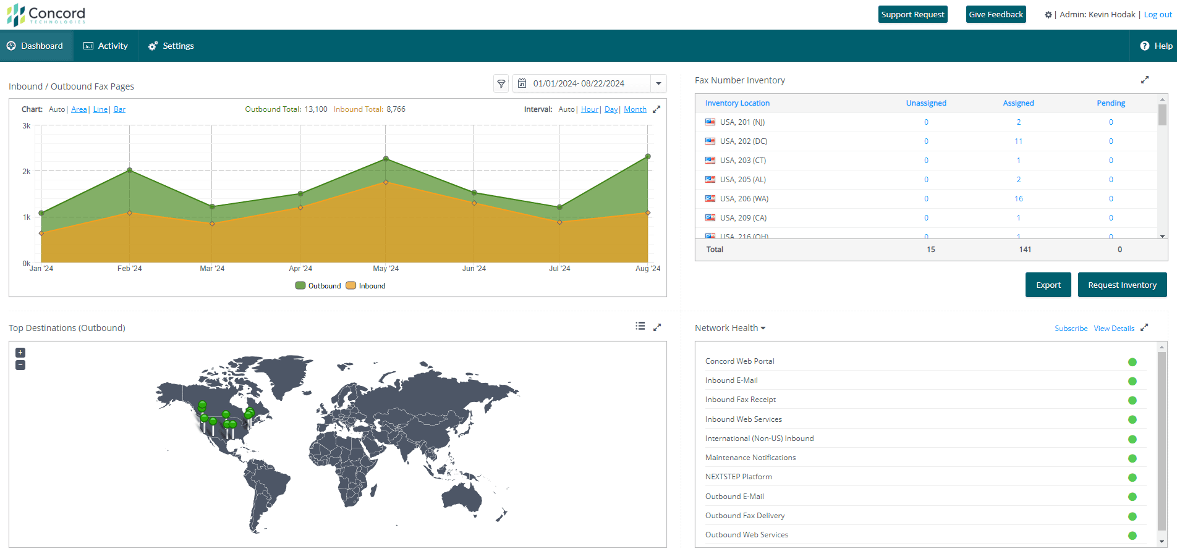This screenshot has height=554, width=1177.
Task: Click Request Inventory button
Action: click(x=1122, y=285)
